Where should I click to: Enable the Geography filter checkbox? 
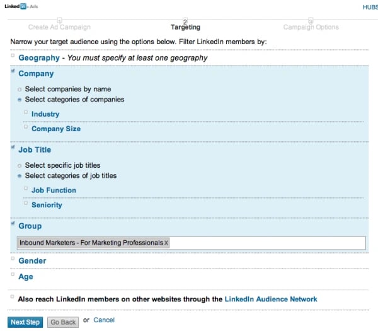click(x=13, y=57)
